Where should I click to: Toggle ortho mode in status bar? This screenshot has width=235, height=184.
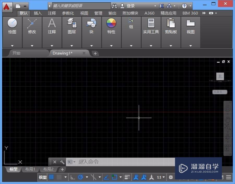point(73,177)
